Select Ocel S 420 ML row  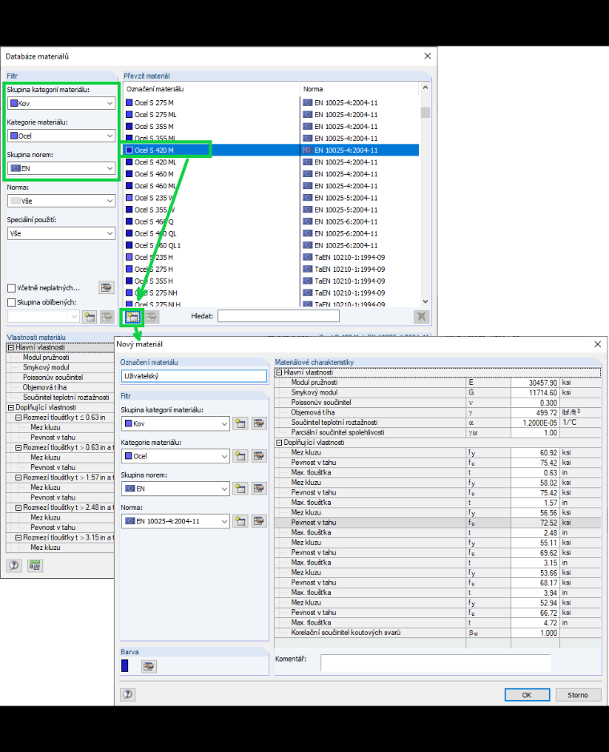pos(271,162)
